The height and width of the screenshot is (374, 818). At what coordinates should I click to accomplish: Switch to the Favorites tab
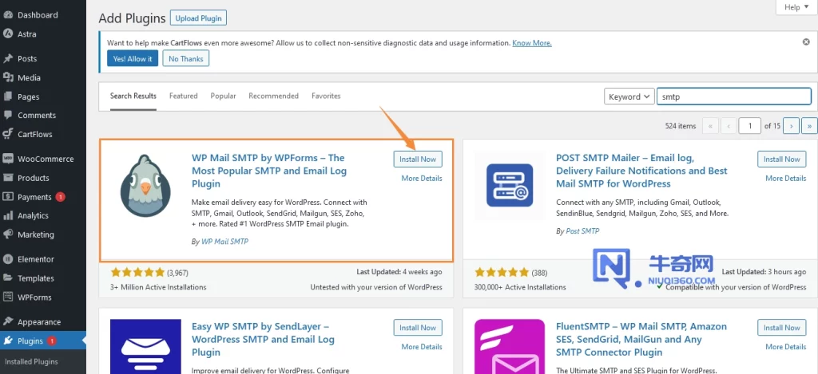(x=326, y=96)
